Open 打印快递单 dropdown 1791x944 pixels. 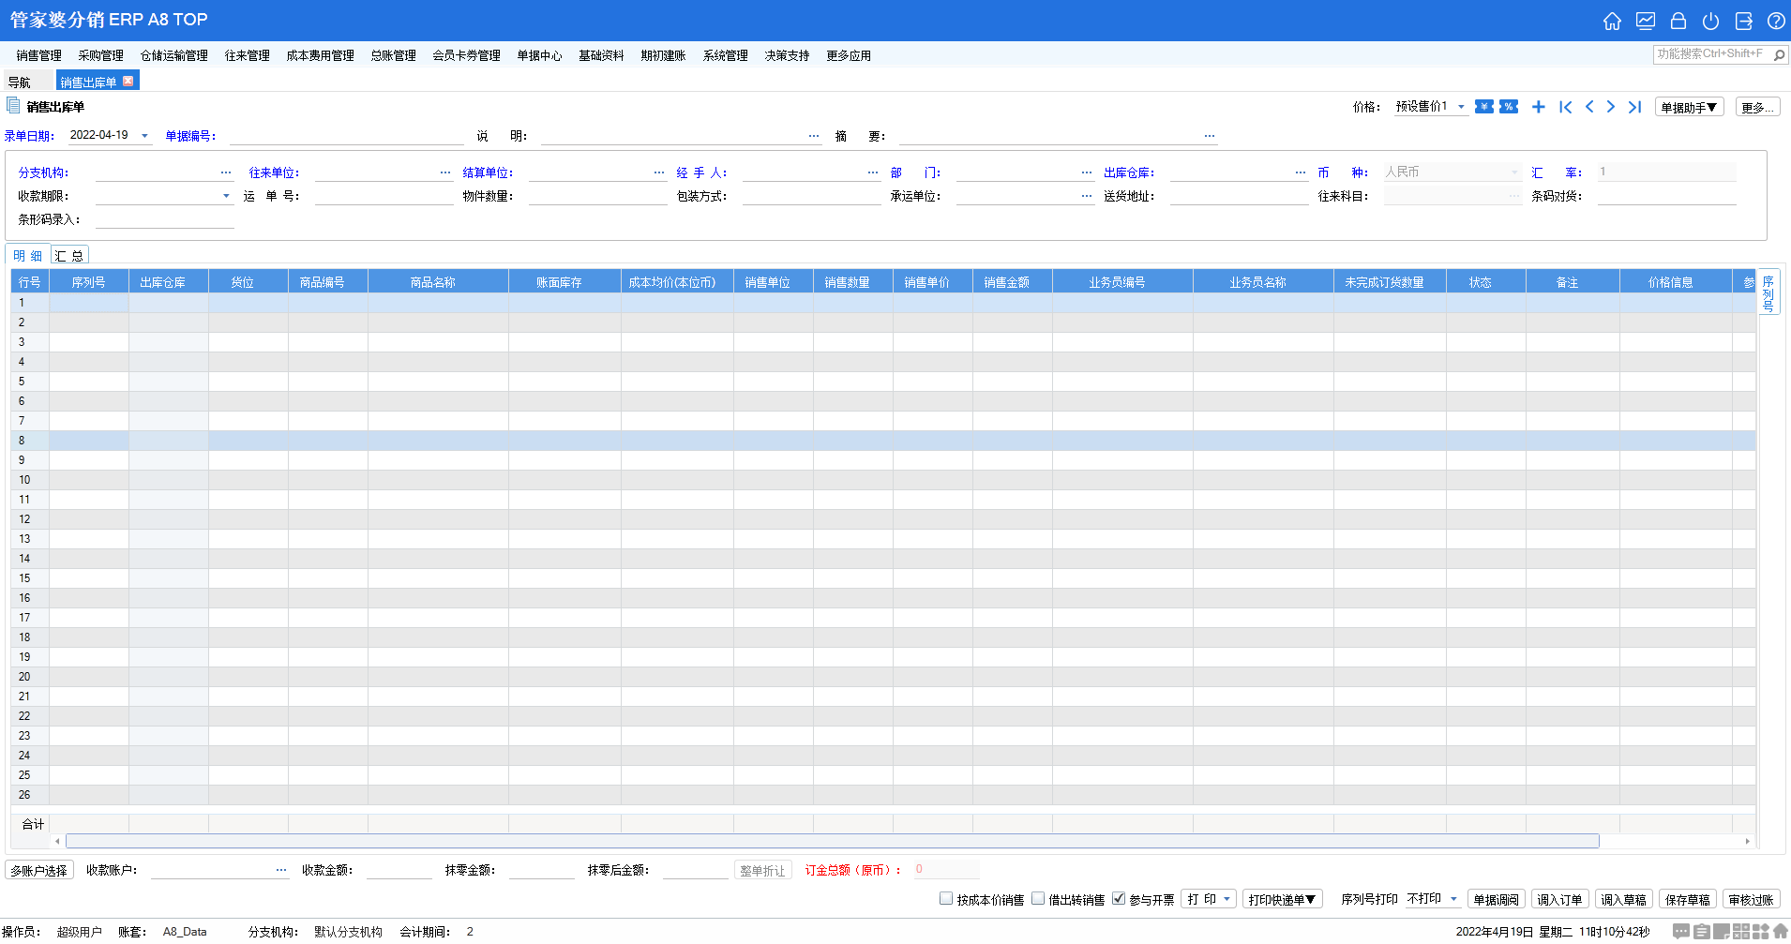click(1282, 899)
